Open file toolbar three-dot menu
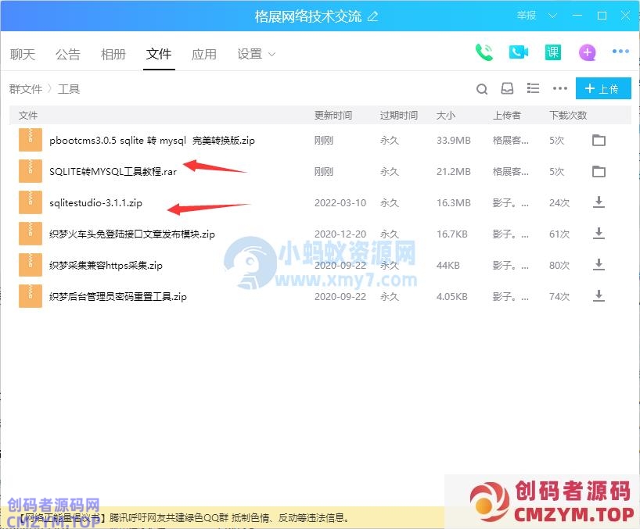Image resolution: width=640 pixels, height=529 pixels. [559, 89]
